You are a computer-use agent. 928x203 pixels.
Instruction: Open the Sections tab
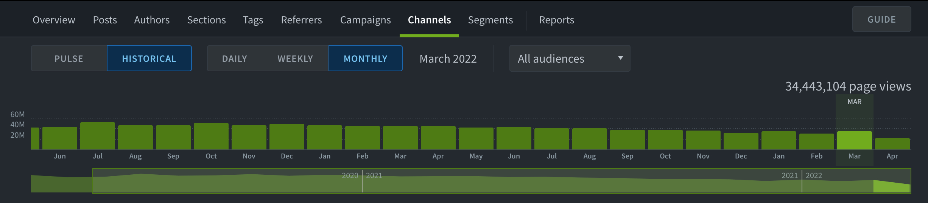tap(206, 20)
